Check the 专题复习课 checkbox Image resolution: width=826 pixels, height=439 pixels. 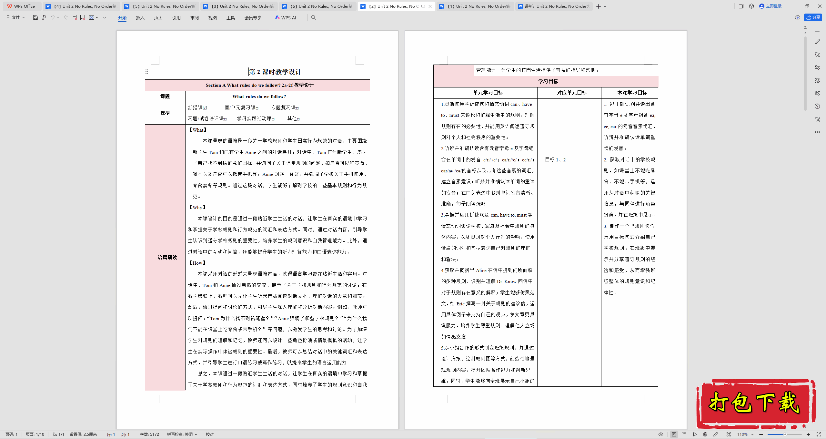(297, 108)
